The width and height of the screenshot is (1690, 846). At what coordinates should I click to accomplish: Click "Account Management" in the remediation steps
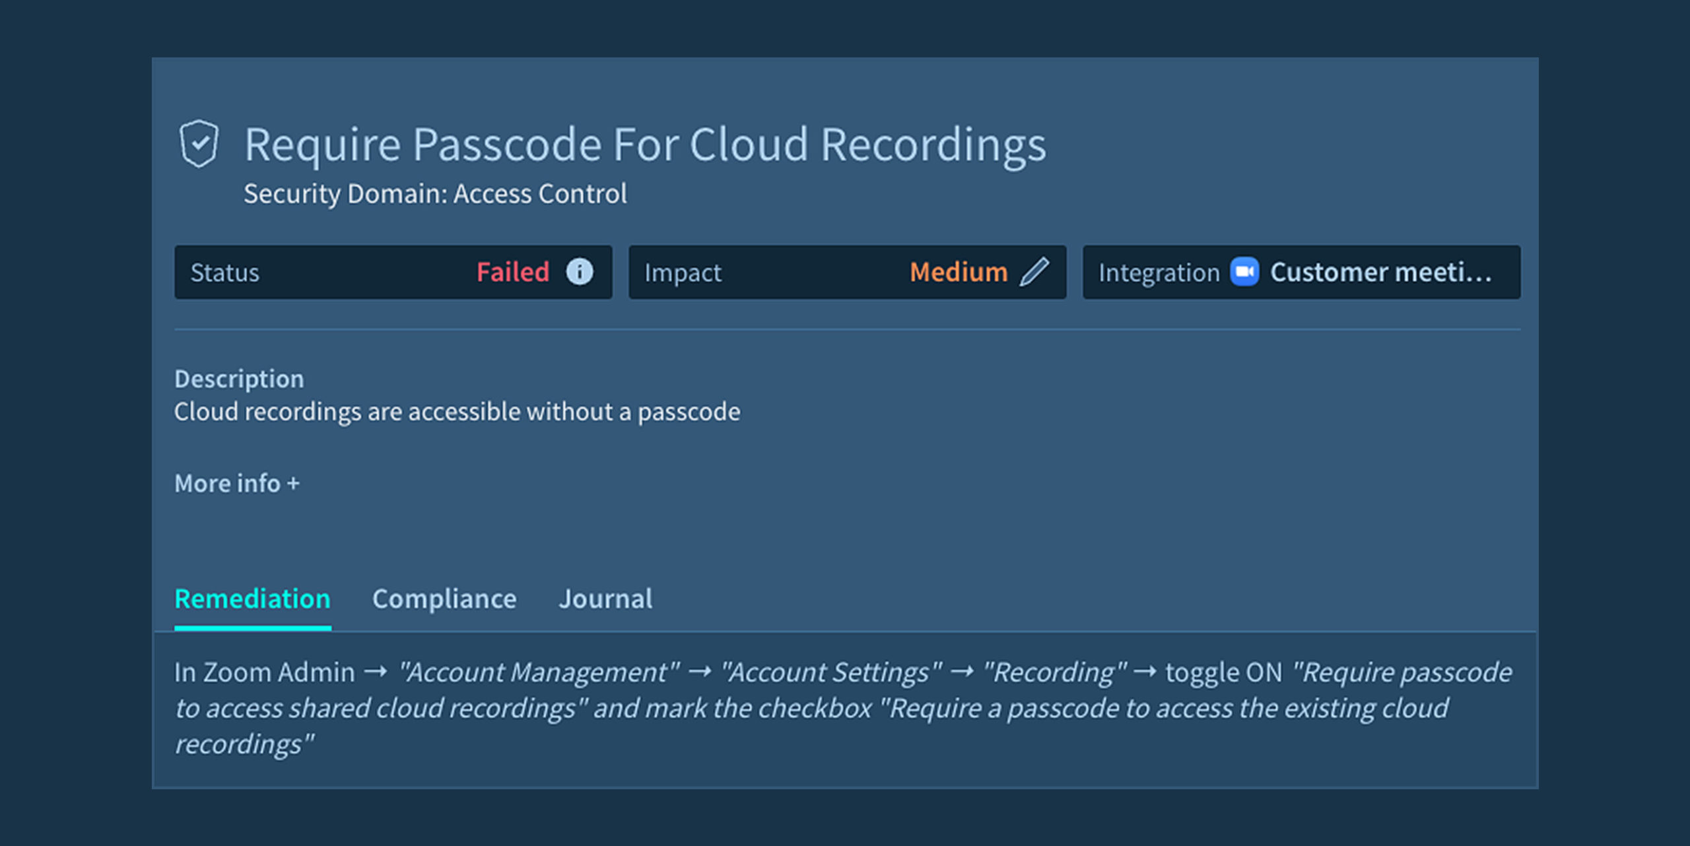pos(539,672)
